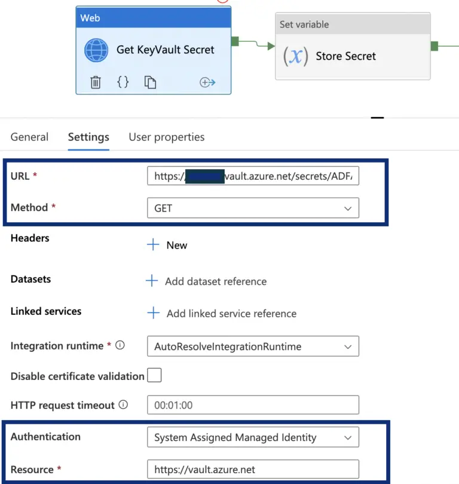The height and width of the screenshot is (484, 459).
Task: Click New to add a header
Action: pyautogui.click(x=168, y=245)
